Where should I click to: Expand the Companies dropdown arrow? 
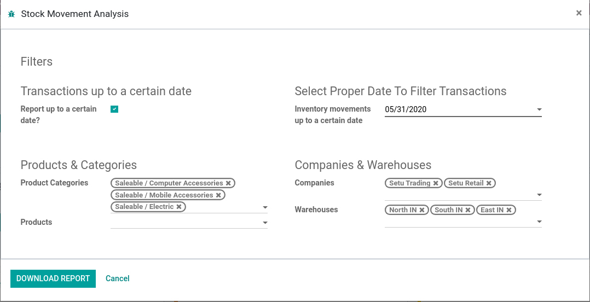539,195
